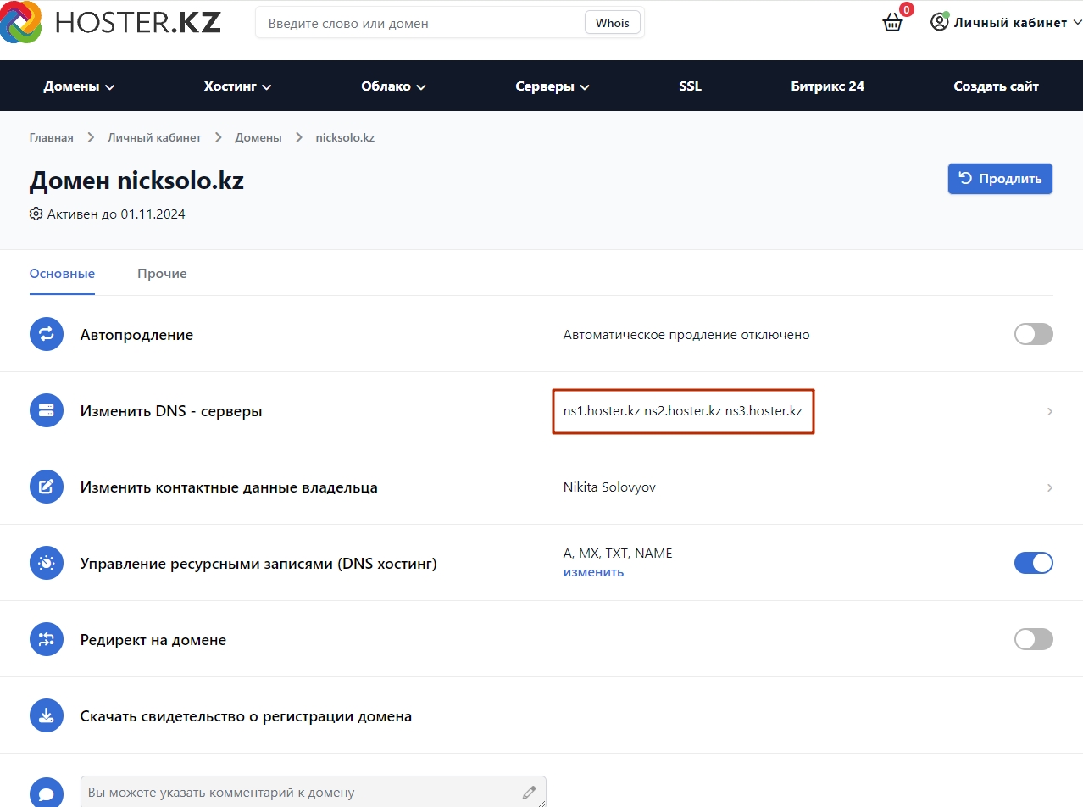The width and height of the screenshot is (1083, 807).
Task: Click the download certificate icon
Action: (47, 715)
